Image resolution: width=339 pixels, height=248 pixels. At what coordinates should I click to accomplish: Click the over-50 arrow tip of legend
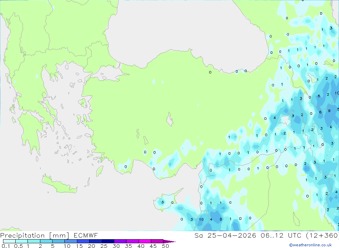coord(169,241)
